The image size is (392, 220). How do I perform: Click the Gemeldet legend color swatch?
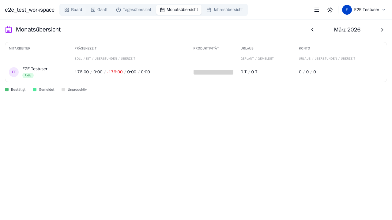35,90
